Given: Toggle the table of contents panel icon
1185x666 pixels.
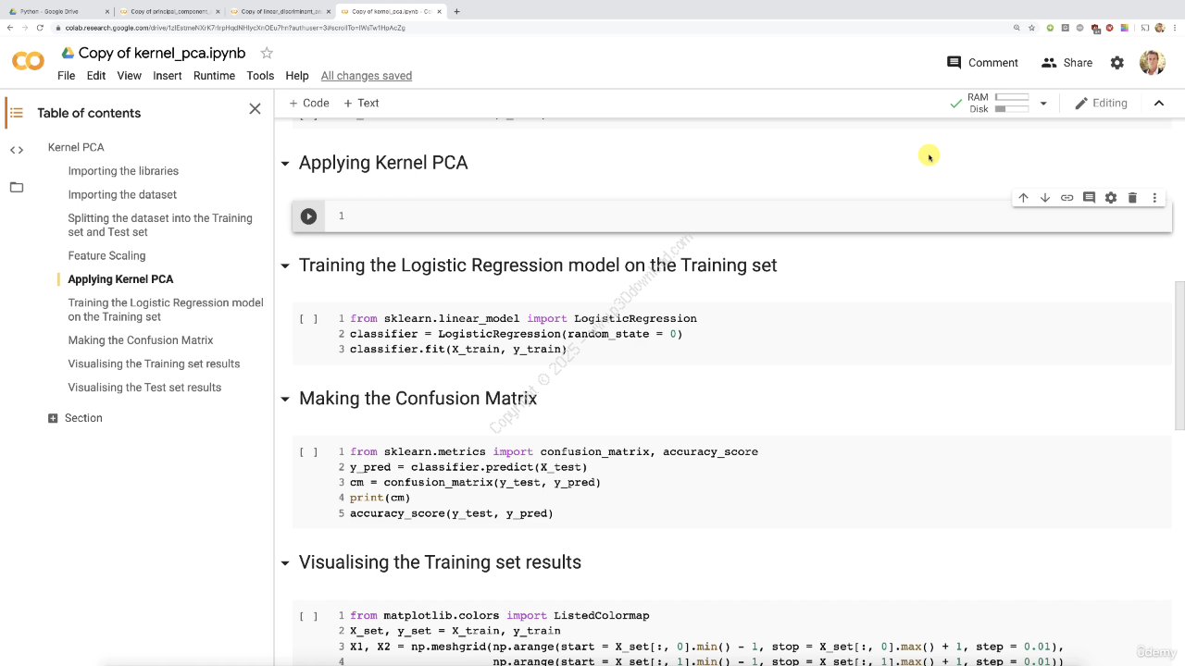Looking at the screenshot, I should [16, 113].
